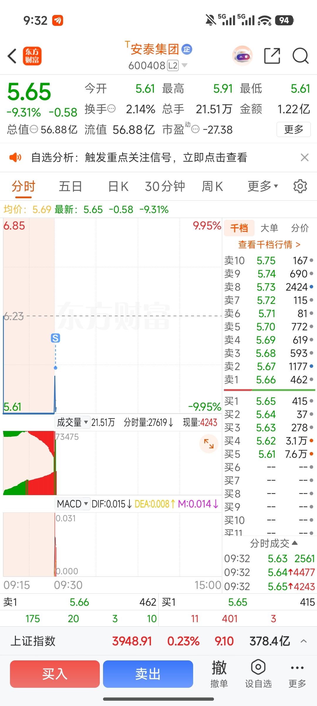The image size is (317, 706).
Task: Tap the L2 level badge
Action: pos(173,65)
